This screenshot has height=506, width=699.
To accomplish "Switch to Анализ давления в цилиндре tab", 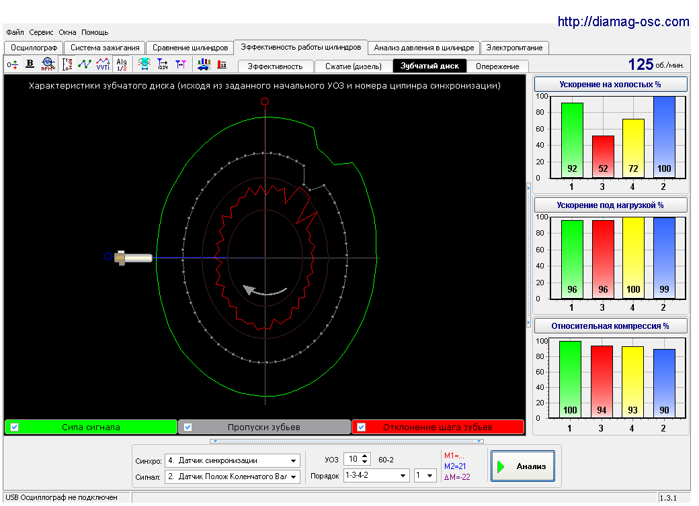I will [x=424, y=48].
